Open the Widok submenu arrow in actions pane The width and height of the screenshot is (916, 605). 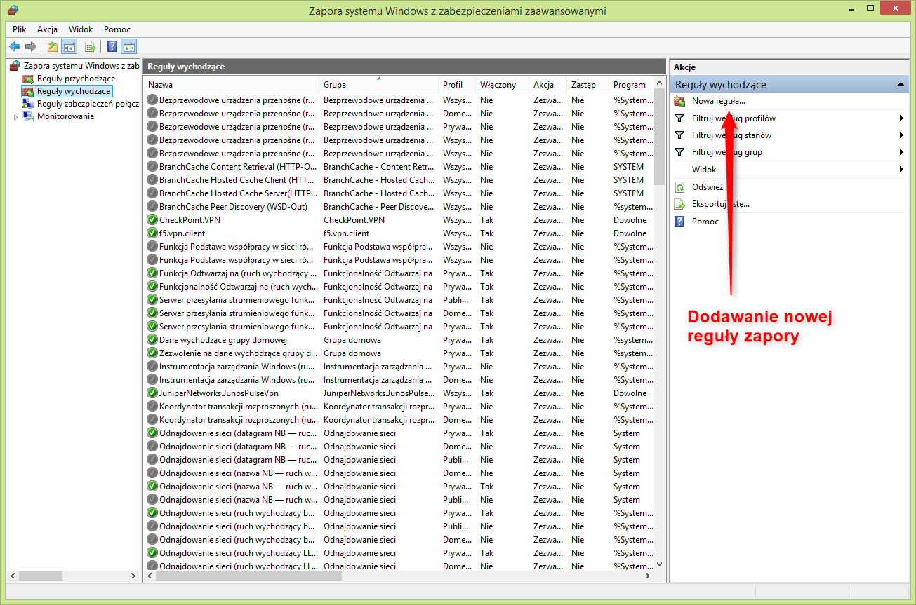click(x=901, y=170)
